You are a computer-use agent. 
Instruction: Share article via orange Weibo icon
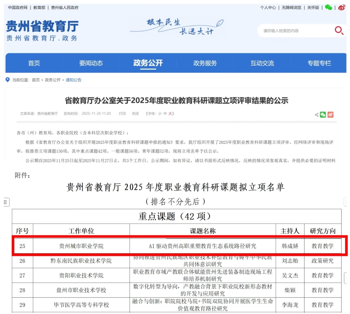[x=330, y=115]
